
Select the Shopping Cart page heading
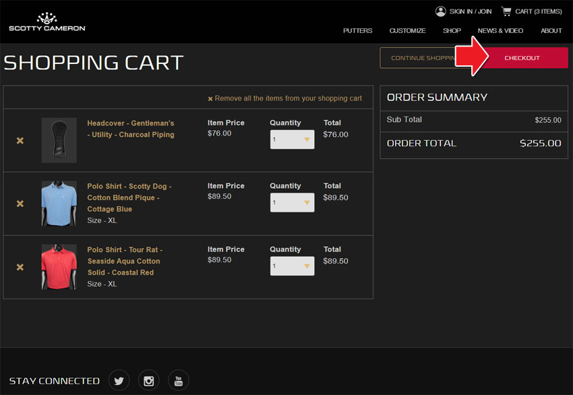pyautogui.click(x=94, y=63)
